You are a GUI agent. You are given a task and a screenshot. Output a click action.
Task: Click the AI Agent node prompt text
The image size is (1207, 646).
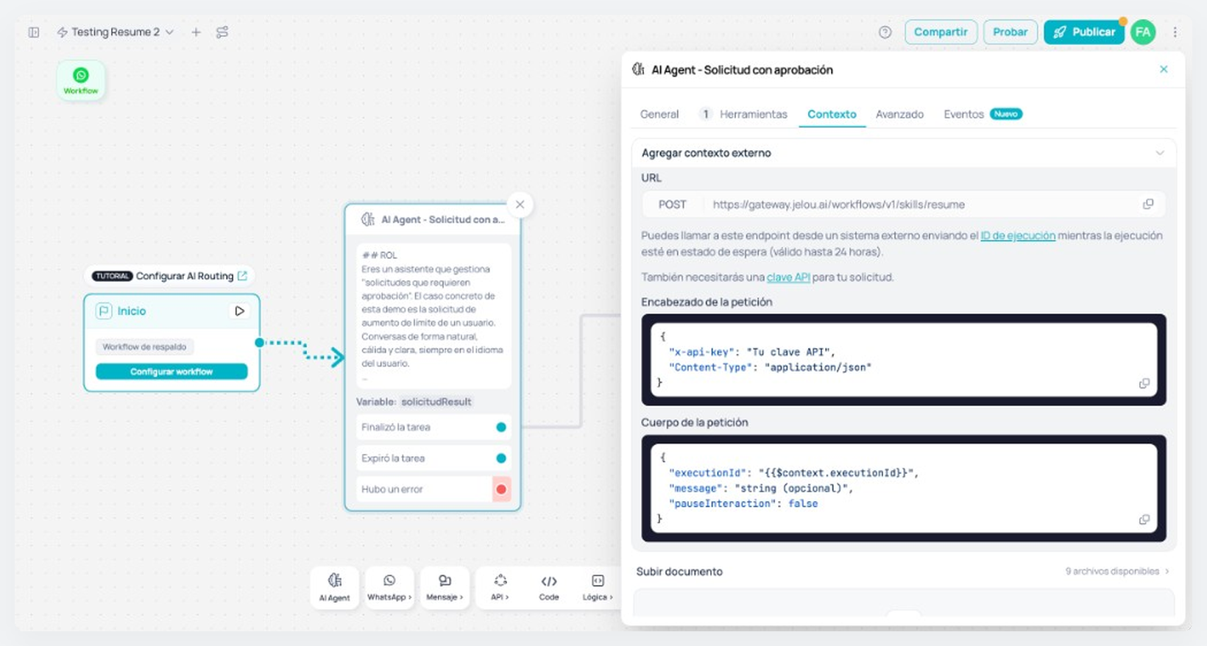click(433, 316)
